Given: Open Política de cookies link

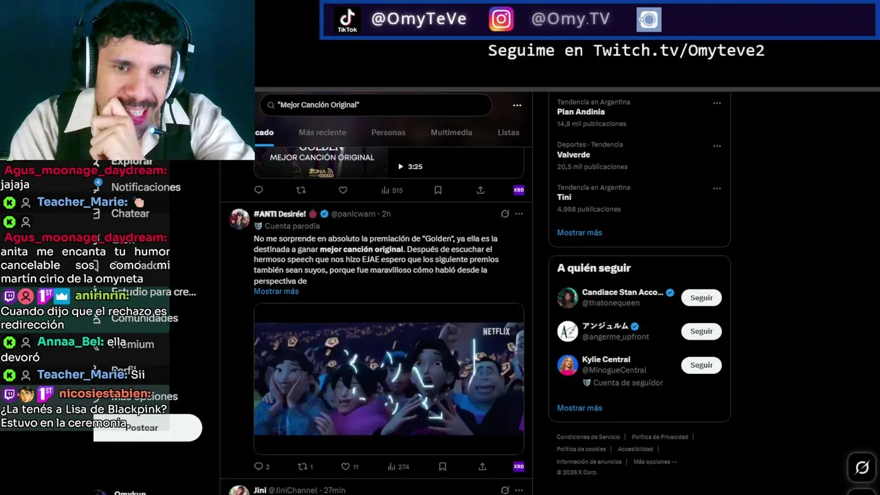Looking at the screenshot, I should pos(581,450).
